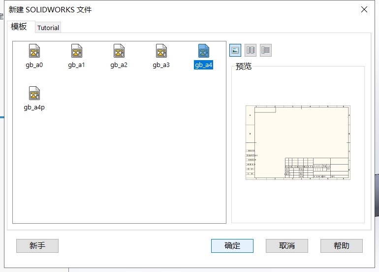379x272 pixels.
Task: Open the Tutorial tab
Action: point(48,28)
